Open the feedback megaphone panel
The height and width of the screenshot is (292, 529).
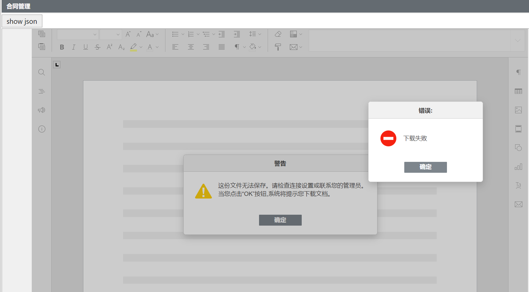[x=42, y=110]
